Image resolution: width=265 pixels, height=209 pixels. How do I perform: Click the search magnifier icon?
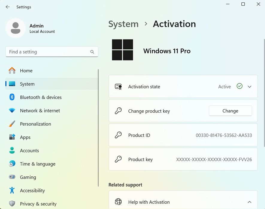click(x=92, y=52)
